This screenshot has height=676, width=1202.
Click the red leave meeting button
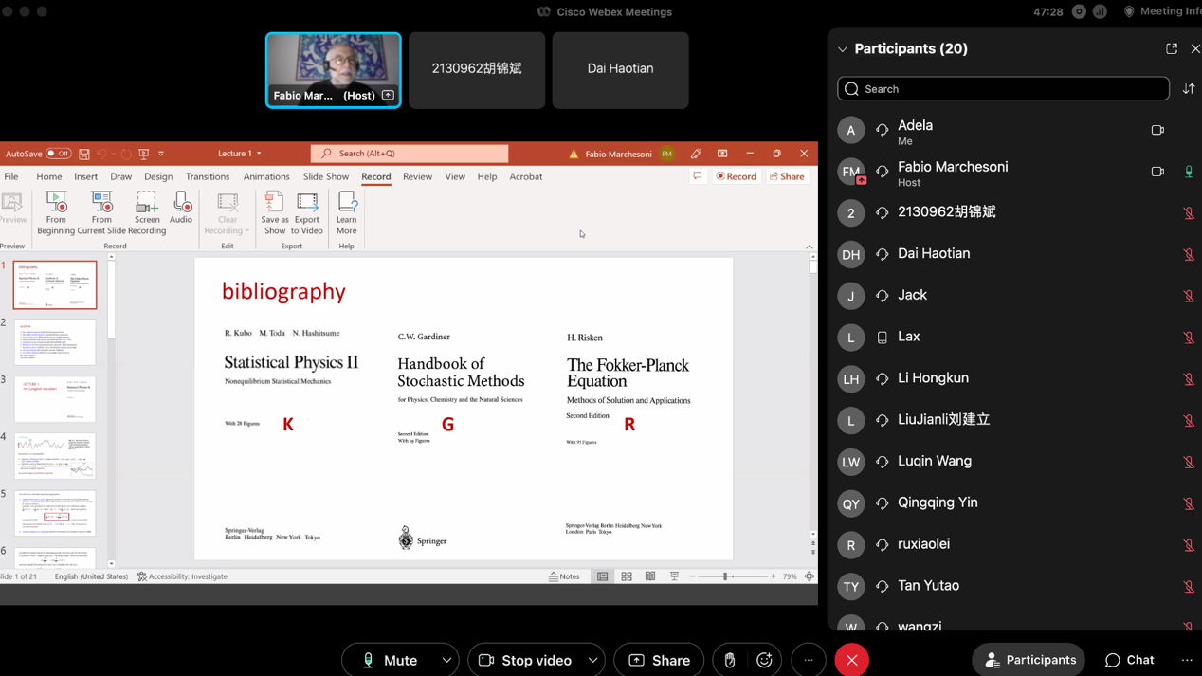click(851, 660)
